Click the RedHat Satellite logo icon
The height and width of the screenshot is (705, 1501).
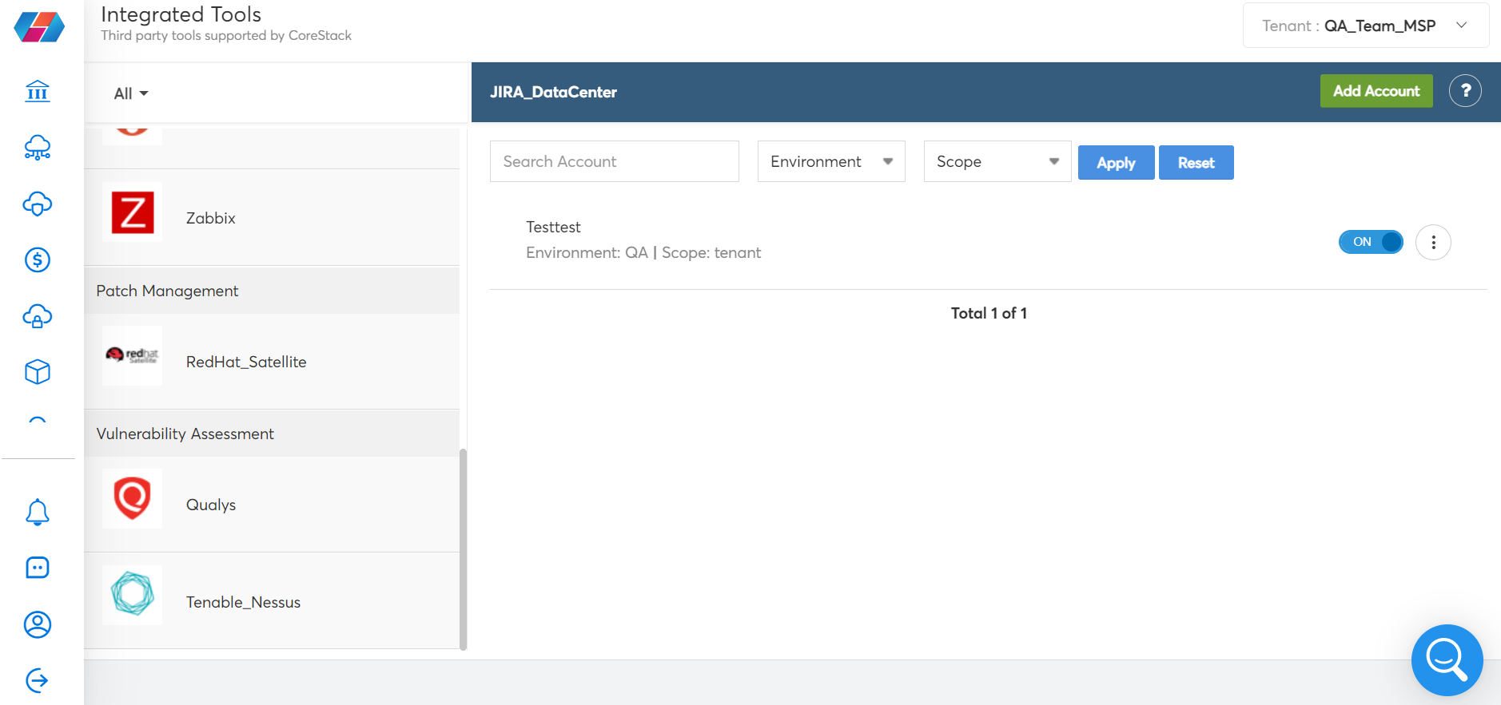coord(133,355)
